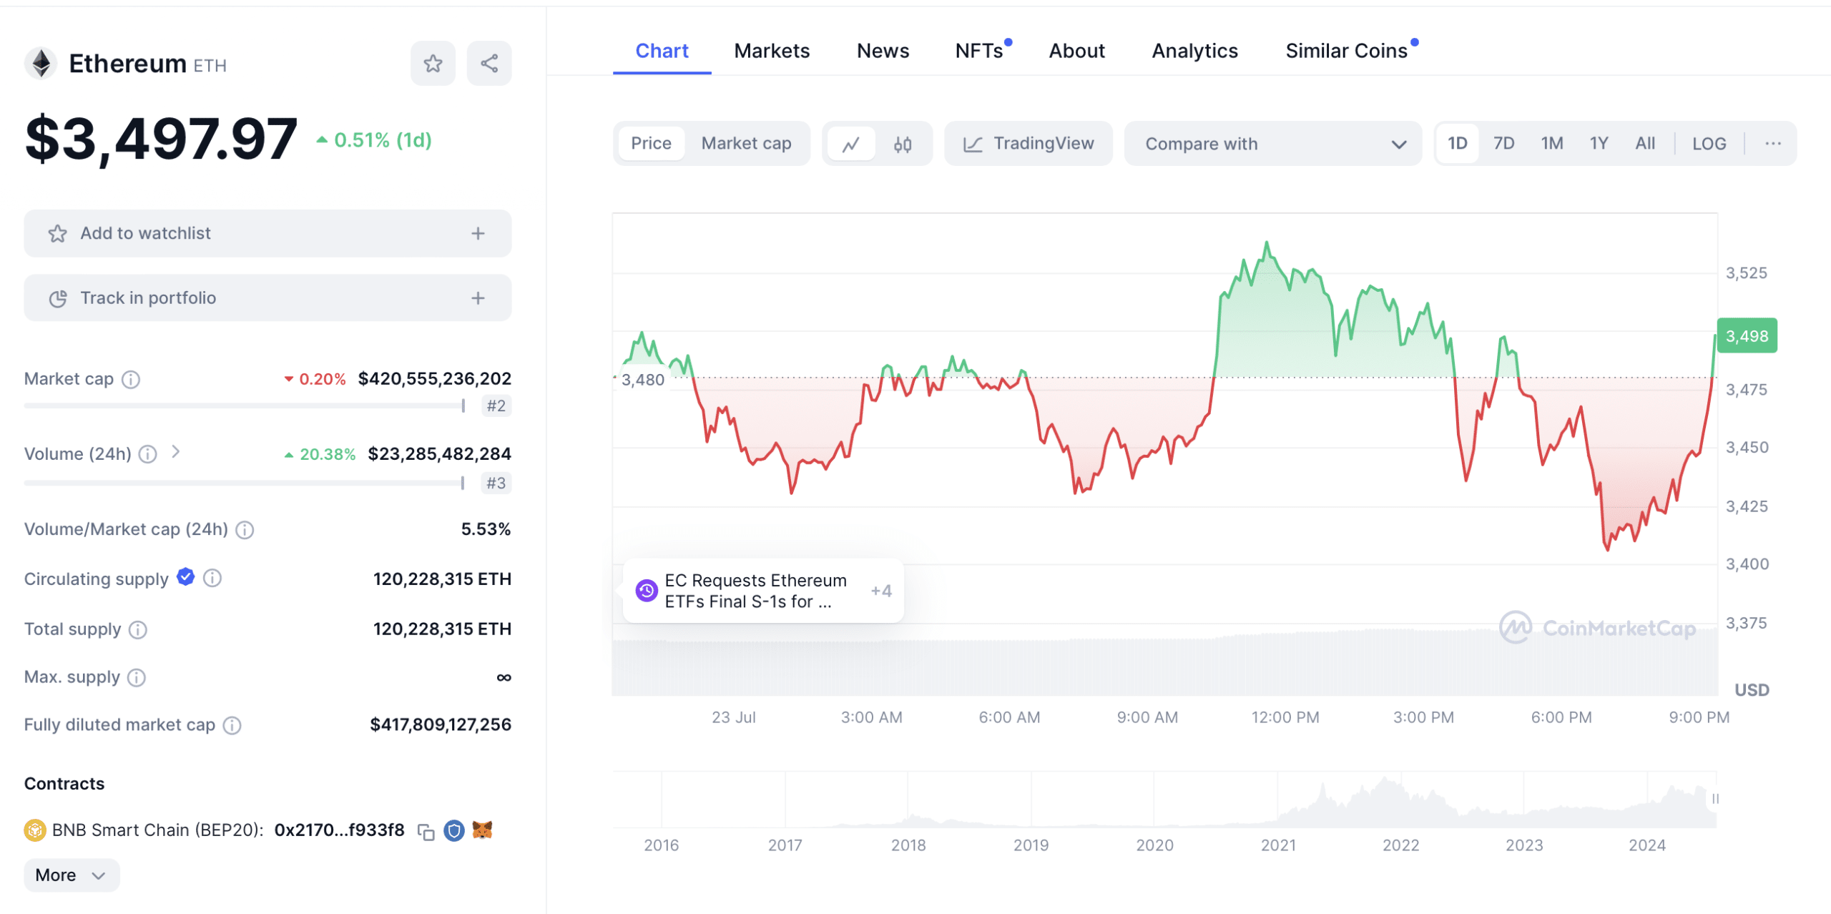
Task: Click the share icon button
Action: 489,64
